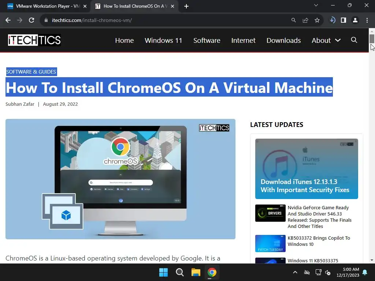The height and width of the screenshot is (281, 375).
Task: Open the Internet menu item
Action: [x=243, y=40]
